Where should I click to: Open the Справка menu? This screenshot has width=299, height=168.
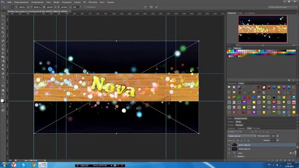110,2
